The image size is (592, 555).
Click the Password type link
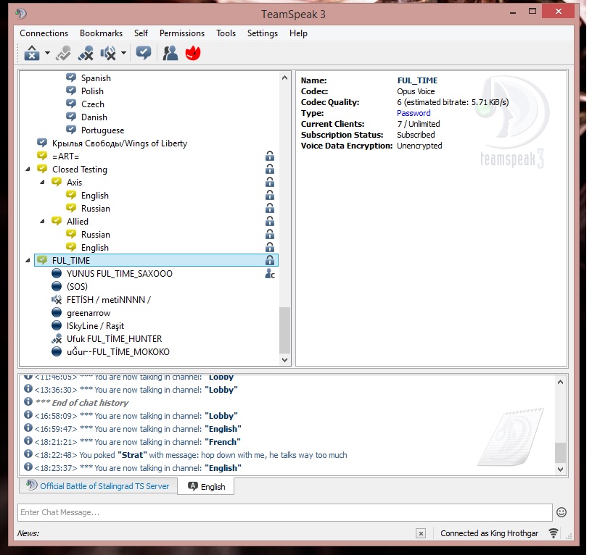[x=414, y=113]
